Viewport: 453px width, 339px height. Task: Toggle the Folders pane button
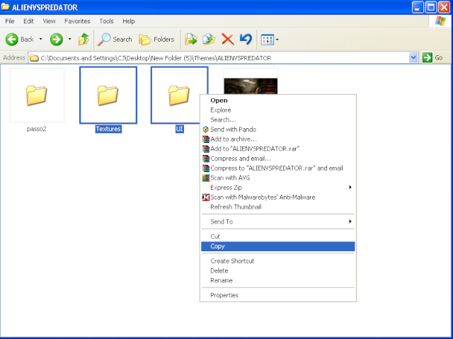coord(156,39)
